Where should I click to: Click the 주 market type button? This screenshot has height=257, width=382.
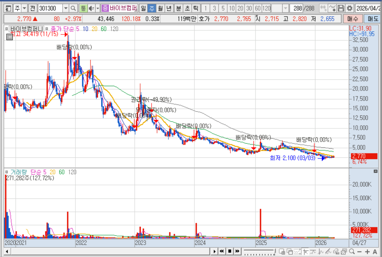point(17,8)
